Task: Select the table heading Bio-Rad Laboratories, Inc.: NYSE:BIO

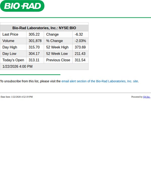Action: click(44, 28)
